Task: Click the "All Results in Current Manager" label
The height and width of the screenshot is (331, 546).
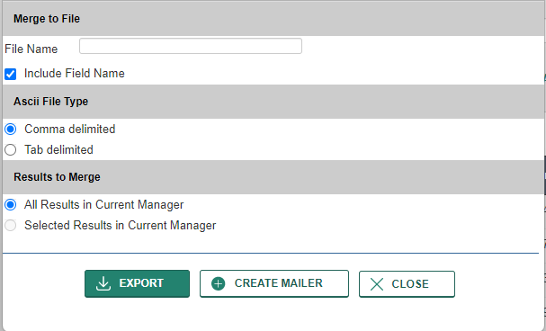Action: click(103, 205)
